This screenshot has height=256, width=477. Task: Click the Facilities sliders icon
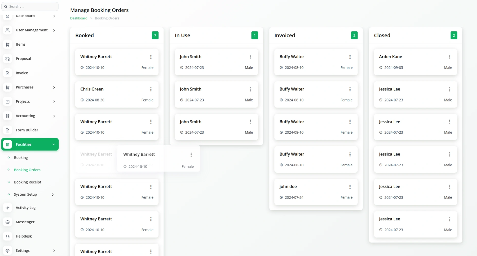7,145
